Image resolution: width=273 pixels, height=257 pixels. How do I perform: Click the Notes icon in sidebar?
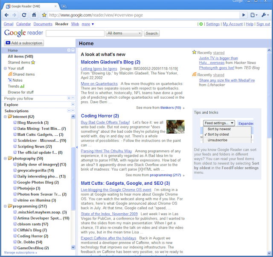pyautogui.click(x=10, y=80)
